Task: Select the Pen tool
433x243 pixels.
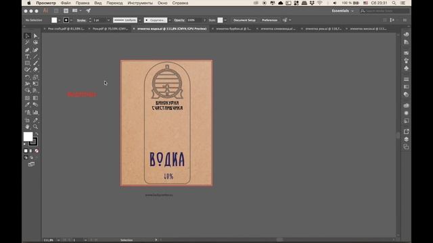Action: [x=27, y=50]
